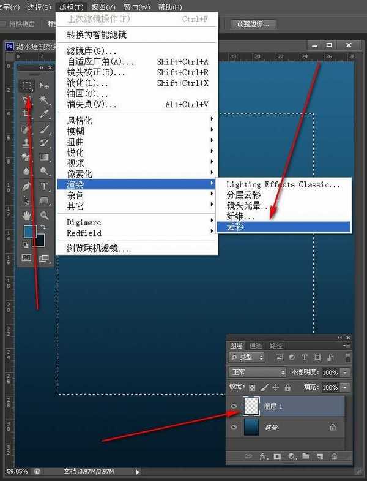
Task: Select the Magic Wand tool
Action: tap(44, 100)
